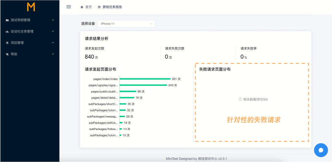This screenshot has height=162, width=332.
Task: Click the 失败请求页面分布 title
Action: point(215,69)
